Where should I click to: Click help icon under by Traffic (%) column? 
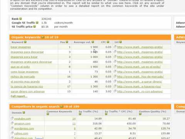click(80, 114)
